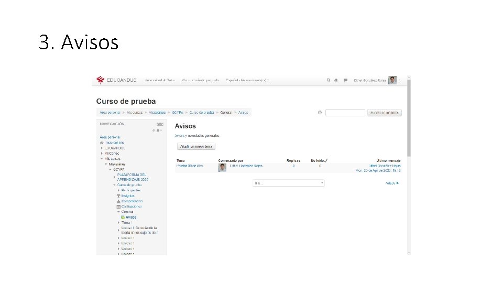
Task: Expand PLATAFORMA DEL APRENDIZAJE 2020 node
Action: (115, 177)
